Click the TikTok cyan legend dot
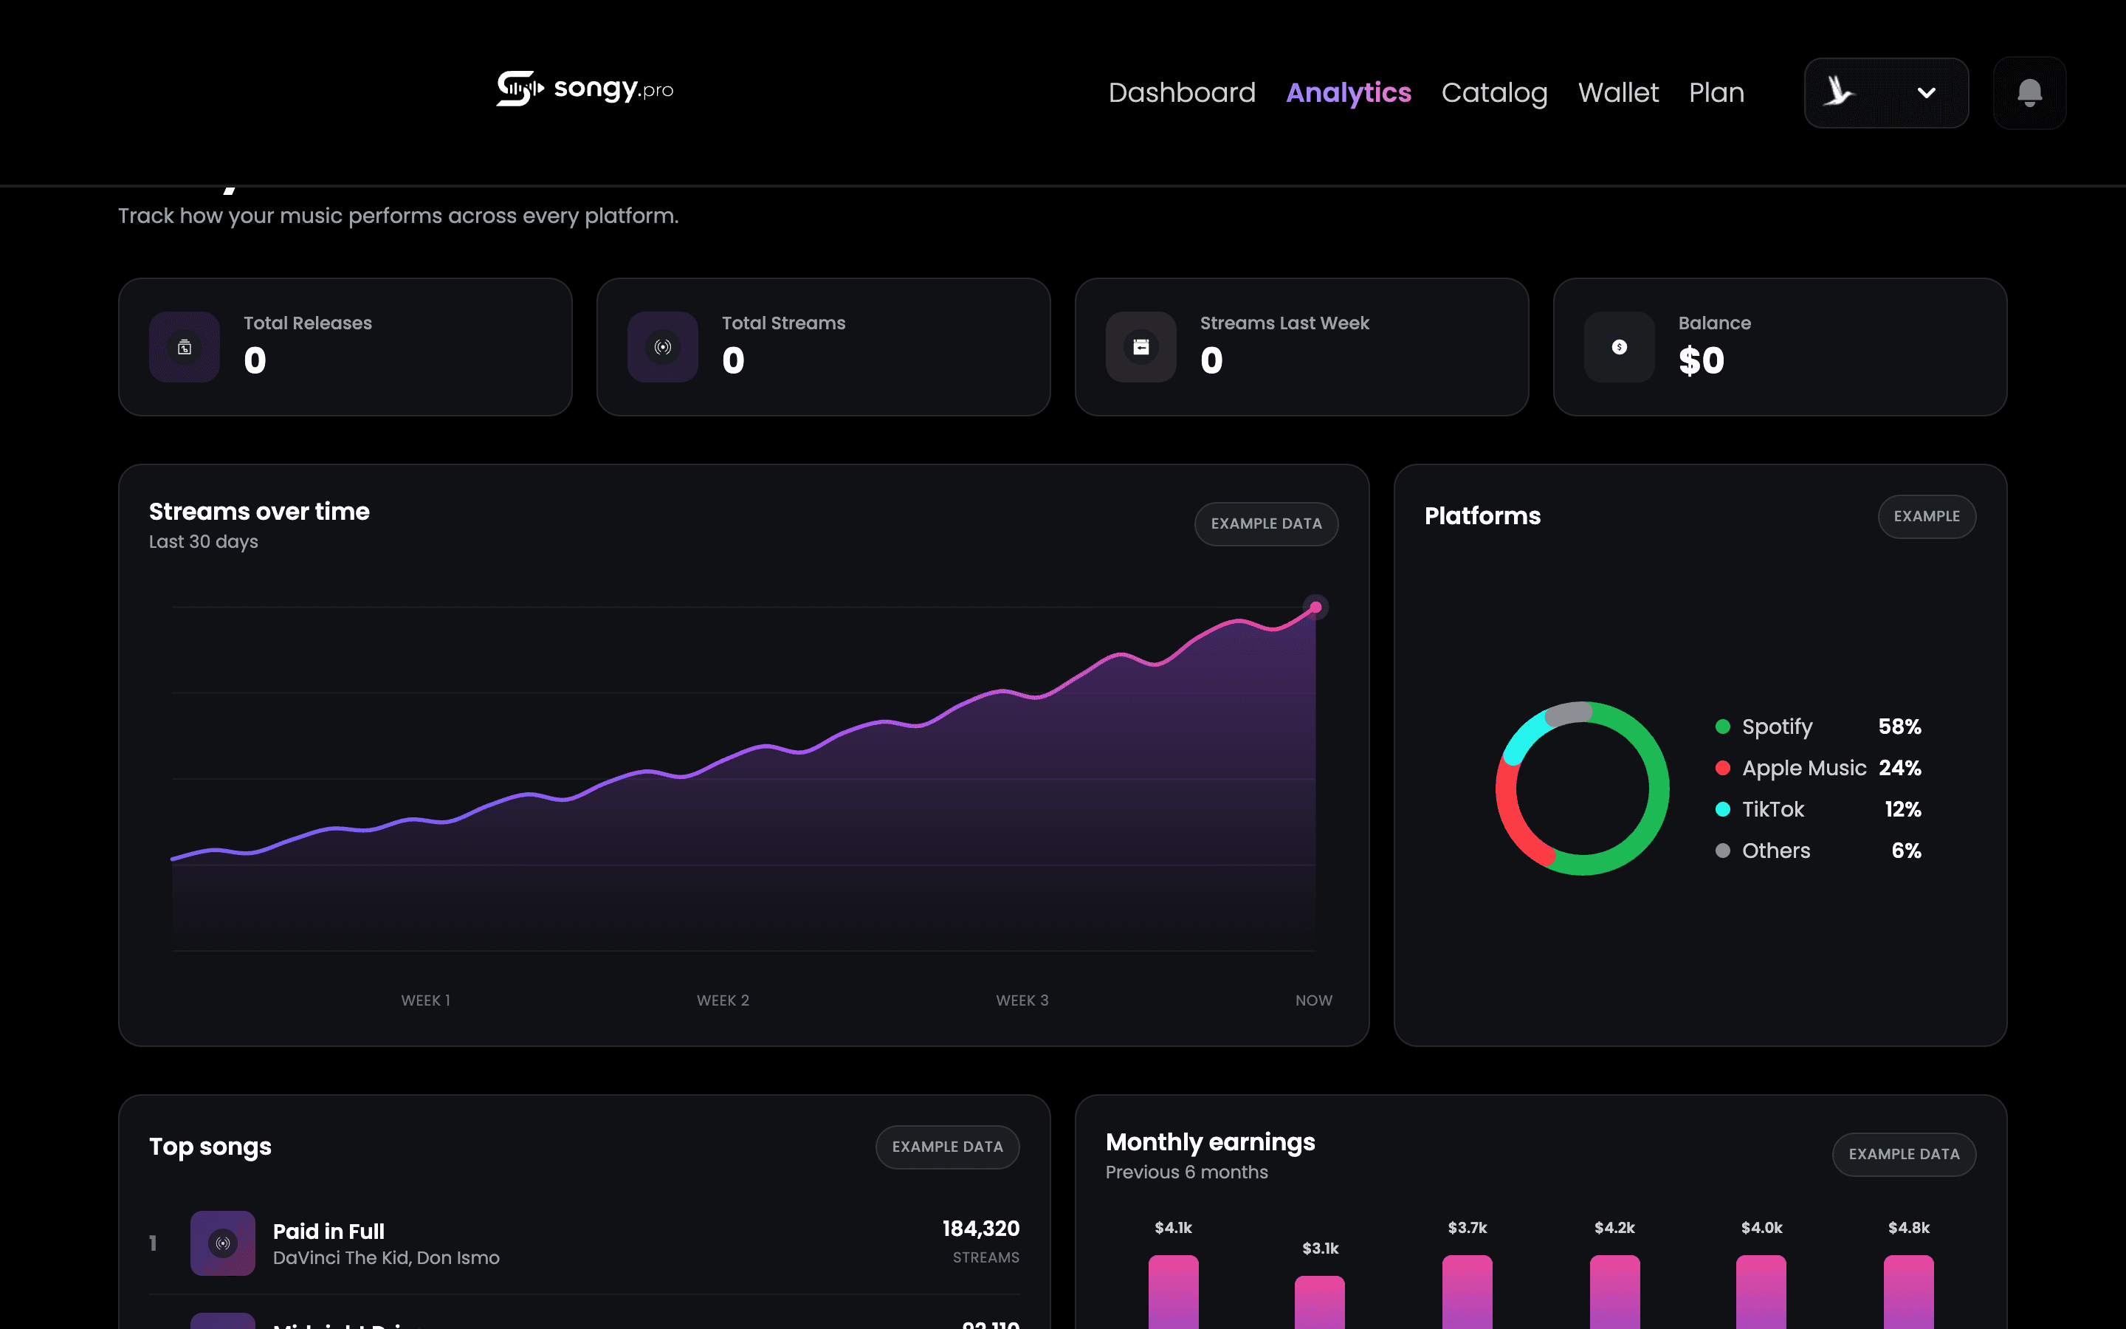This screenshot has height=1329, width=2126. [1723, 809]
